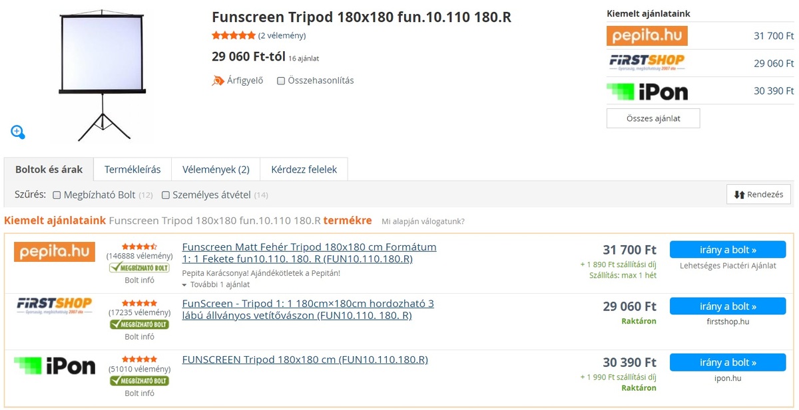Open Mi alapján válogatunk? link
The height and width of the screenshot is (410, 799).
coord(423,221)
